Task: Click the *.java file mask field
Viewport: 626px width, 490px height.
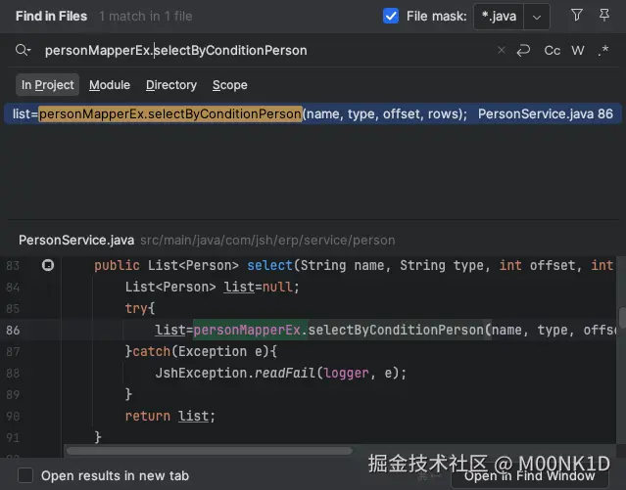Action: pyautogui.click(x=499, y=17)
